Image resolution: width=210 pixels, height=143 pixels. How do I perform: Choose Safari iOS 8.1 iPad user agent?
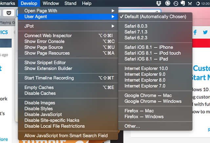click(155, 59)
